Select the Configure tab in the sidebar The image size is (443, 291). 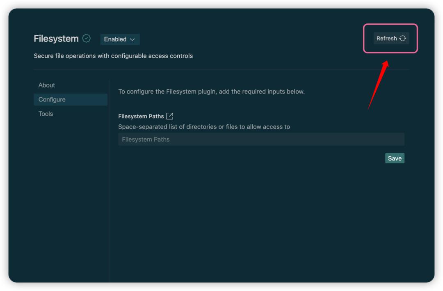52,100
